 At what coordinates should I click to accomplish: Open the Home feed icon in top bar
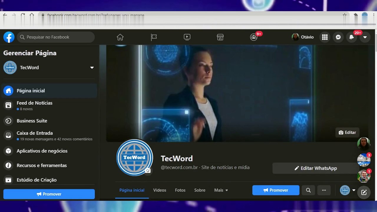tap(120, 37)
